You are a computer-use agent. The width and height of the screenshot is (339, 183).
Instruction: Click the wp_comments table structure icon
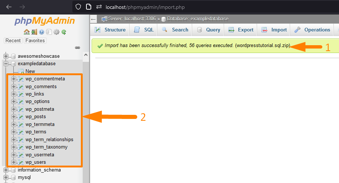click(x=21, y=87)
